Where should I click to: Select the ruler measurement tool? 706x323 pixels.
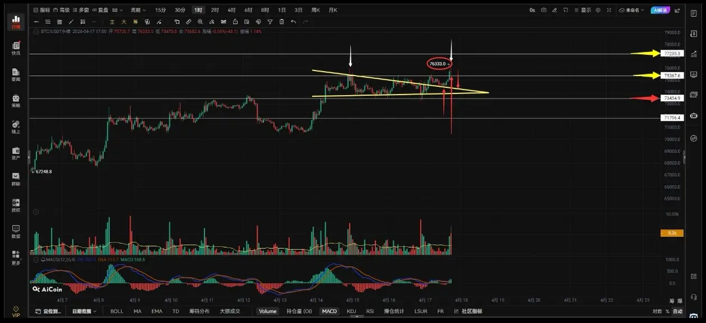pyautogui.click(x=188, y=22)
